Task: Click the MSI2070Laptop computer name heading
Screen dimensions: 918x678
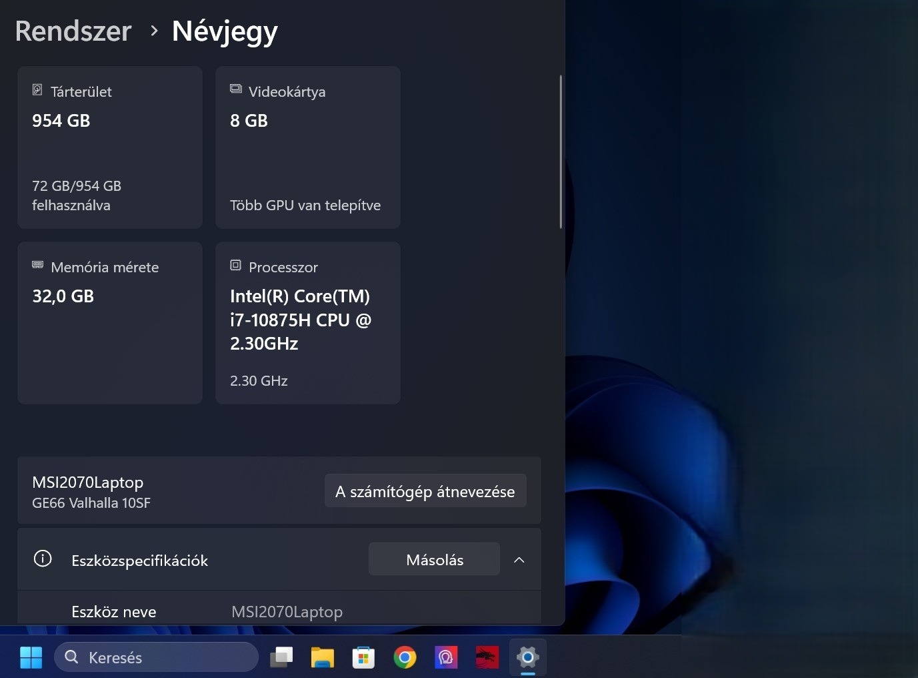Action: coord(88,482)
